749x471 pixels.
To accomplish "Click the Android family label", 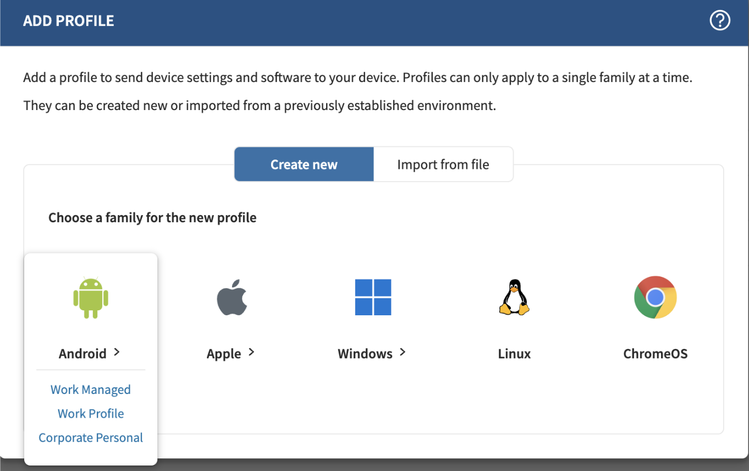I will click(82, 353).
